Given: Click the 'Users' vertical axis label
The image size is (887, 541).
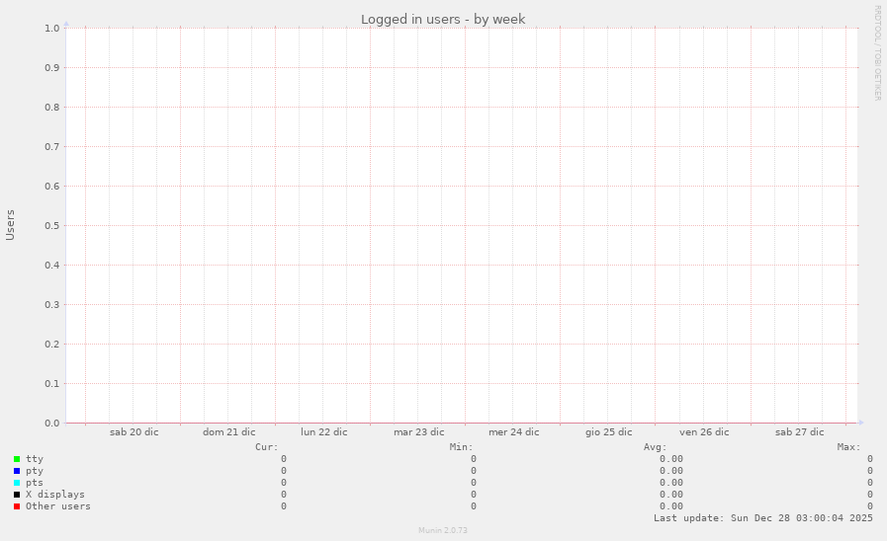Looking at the screenshot, I should tap(11, 225).
